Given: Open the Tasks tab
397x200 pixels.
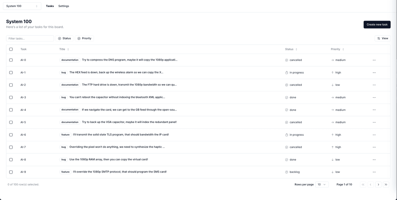Looking at the screenshot, I should pyautogui.click(x=50, y=6).
